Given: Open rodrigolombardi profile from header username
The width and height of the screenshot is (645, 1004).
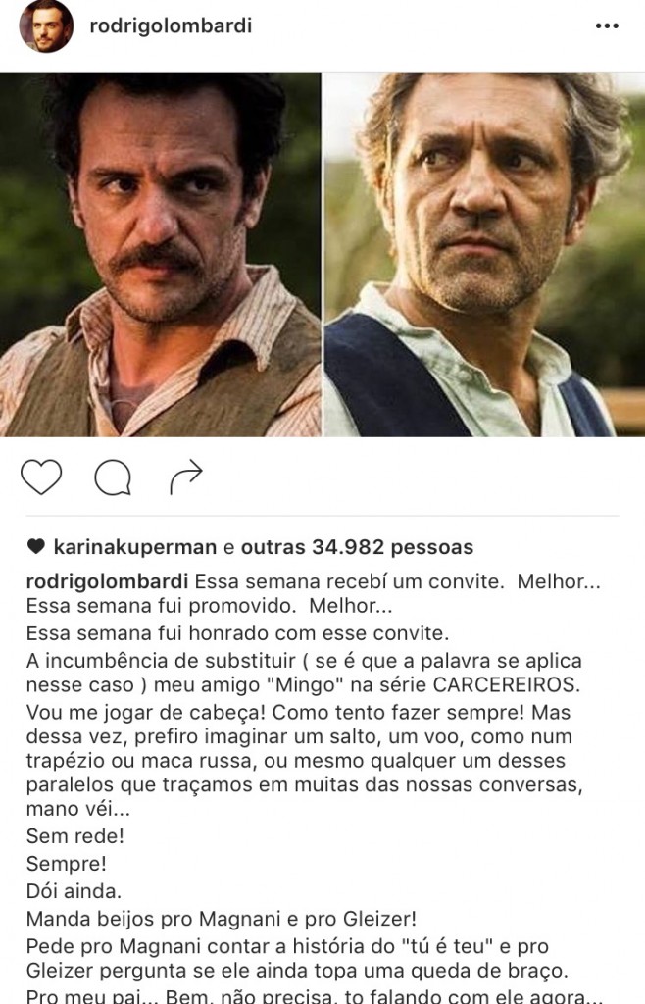Looking at the screenshot, I should point(171,25).
